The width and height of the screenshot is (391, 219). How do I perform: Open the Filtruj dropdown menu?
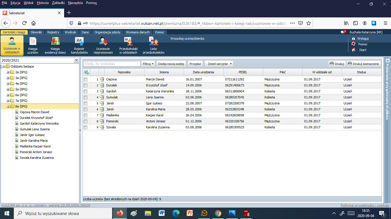point(148,64)
